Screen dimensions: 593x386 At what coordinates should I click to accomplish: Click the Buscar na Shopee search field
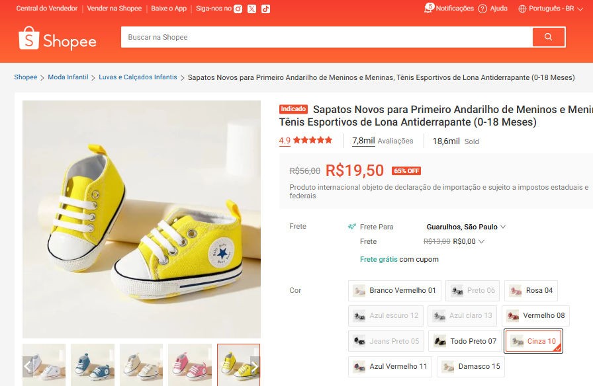click(326, 38)
